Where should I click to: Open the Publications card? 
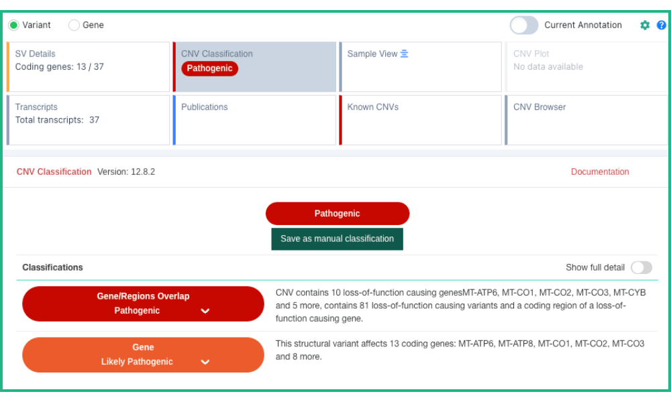(255, 120)
